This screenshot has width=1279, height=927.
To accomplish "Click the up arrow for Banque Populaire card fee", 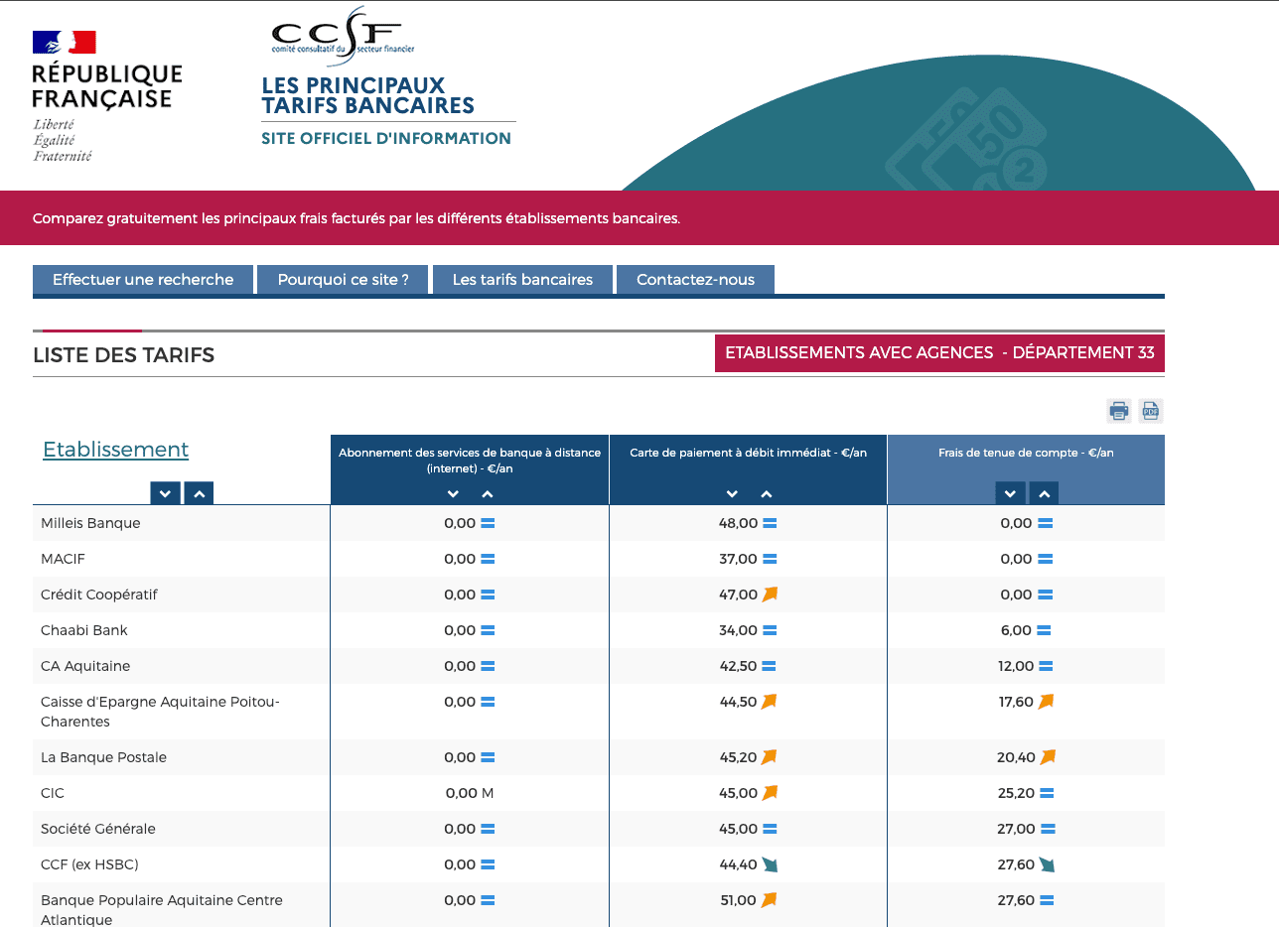I will [769, 900].
